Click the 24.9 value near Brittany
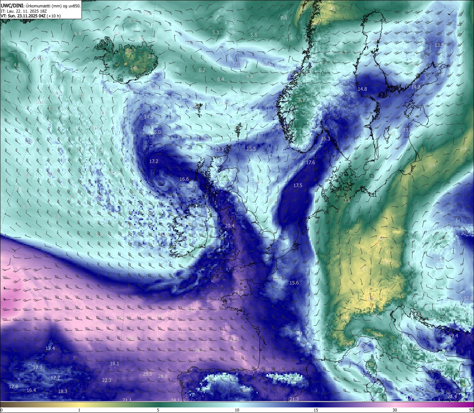Image resolution: width=474 pixels, height=413 pixels. 239,293
